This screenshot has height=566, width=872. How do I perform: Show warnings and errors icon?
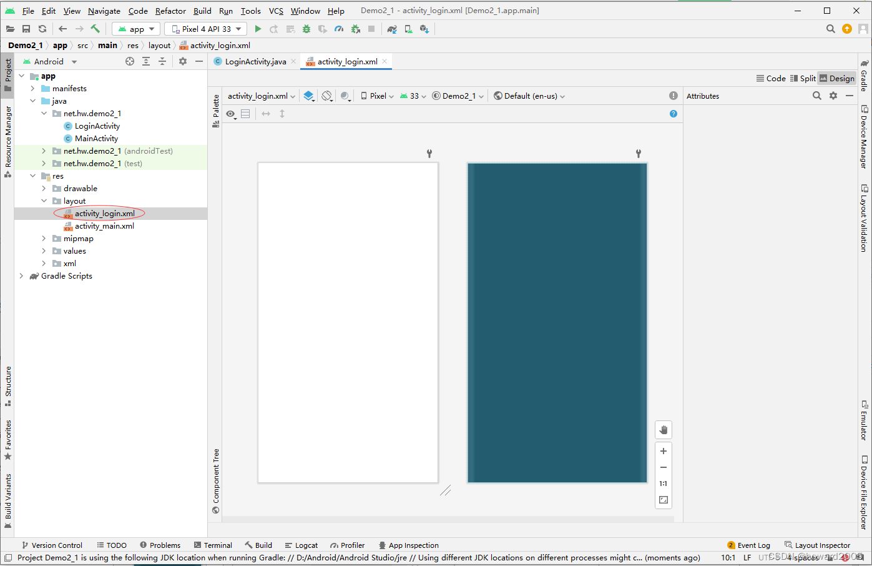tap(674, 96)
